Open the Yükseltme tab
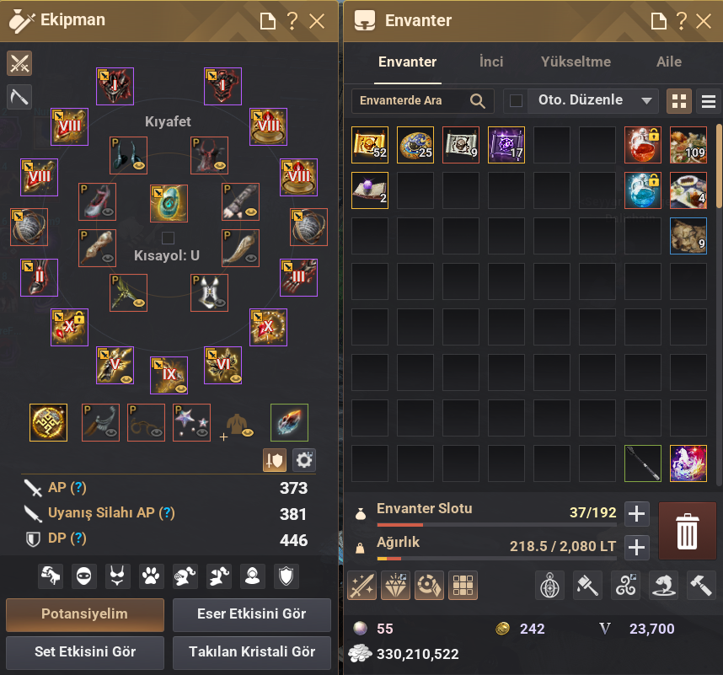This screenshot has width=723, height=675. pyautogui.click(x=576, y=62)
